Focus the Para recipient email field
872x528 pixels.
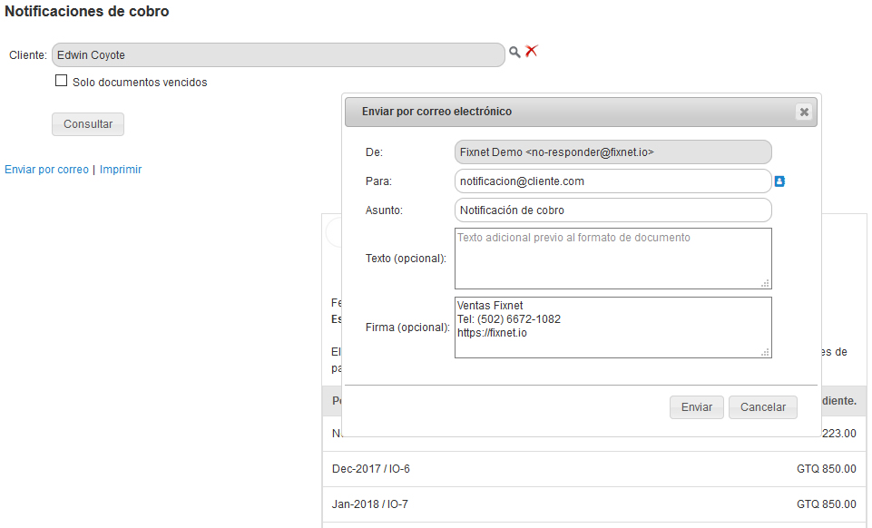(x=612, y=181)
